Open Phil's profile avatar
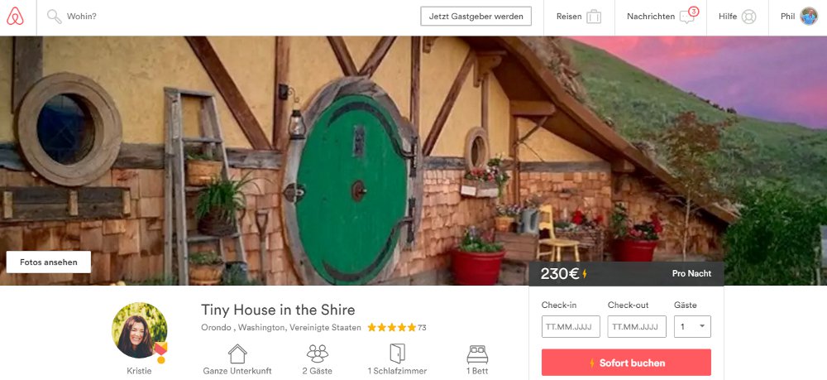The image size is (827, 380). click(809, 17)
